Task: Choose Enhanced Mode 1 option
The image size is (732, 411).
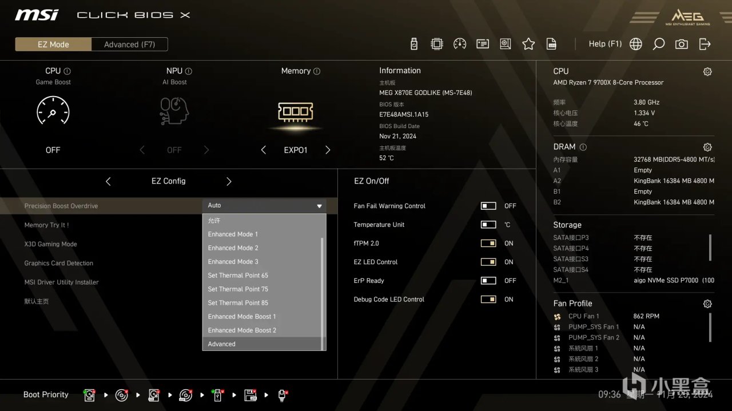Action: click(262, 234)
